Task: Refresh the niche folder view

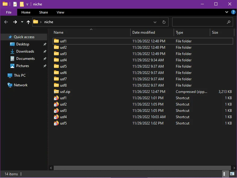Action: [x=164, y=22]
